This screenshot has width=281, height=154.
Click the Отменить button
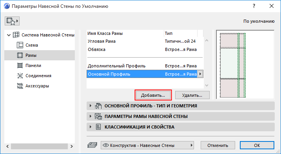point(218,145)
